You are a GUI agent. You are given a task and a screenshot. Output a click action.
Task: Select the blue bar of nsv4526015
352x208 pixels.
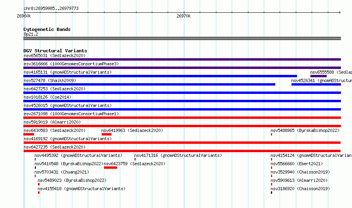[182, 109]
